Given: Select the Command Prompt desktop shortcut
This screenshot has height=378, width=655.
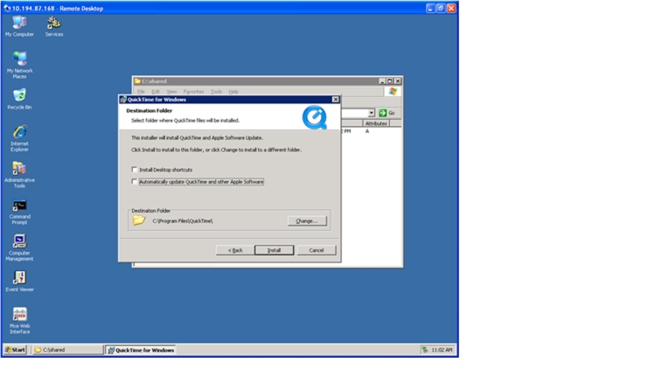Looking at the screenshot, I should (19, 212).
